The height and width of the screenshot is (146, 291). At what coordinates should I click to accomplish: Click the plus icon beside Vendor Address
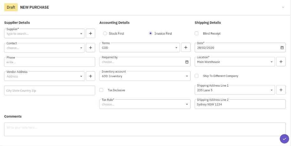pos(90,76)
